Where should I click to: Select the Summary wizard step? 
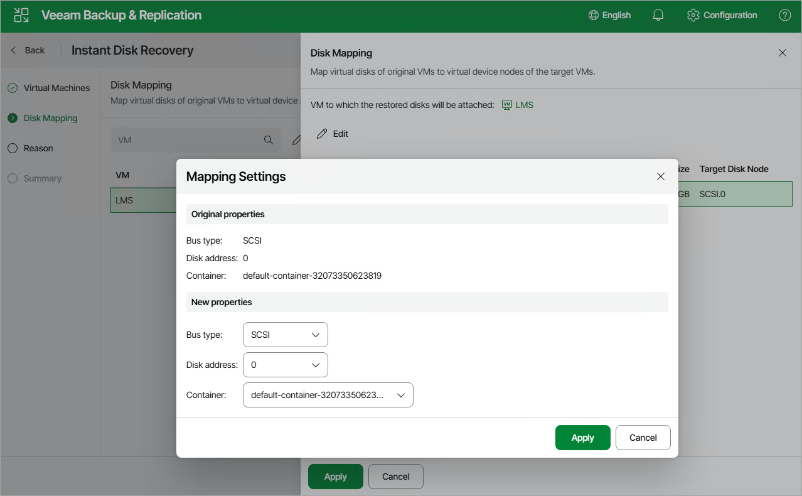35,178
